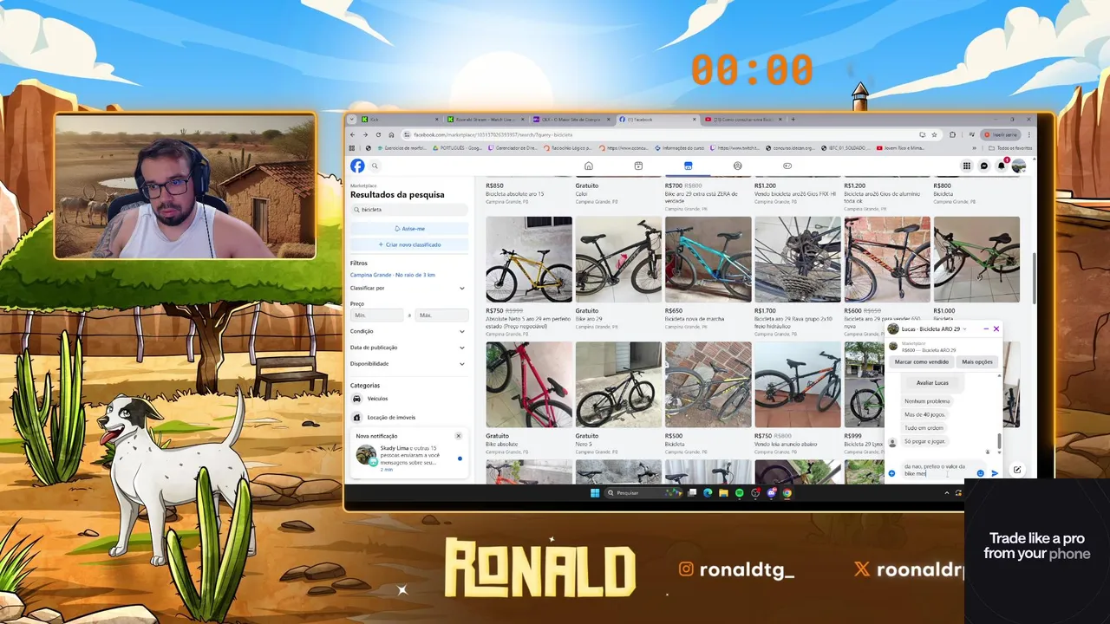The height and width of the screenshot is (624, 1110).
Task: Open the profile avatar account menu
Action: click(1019, 166)
